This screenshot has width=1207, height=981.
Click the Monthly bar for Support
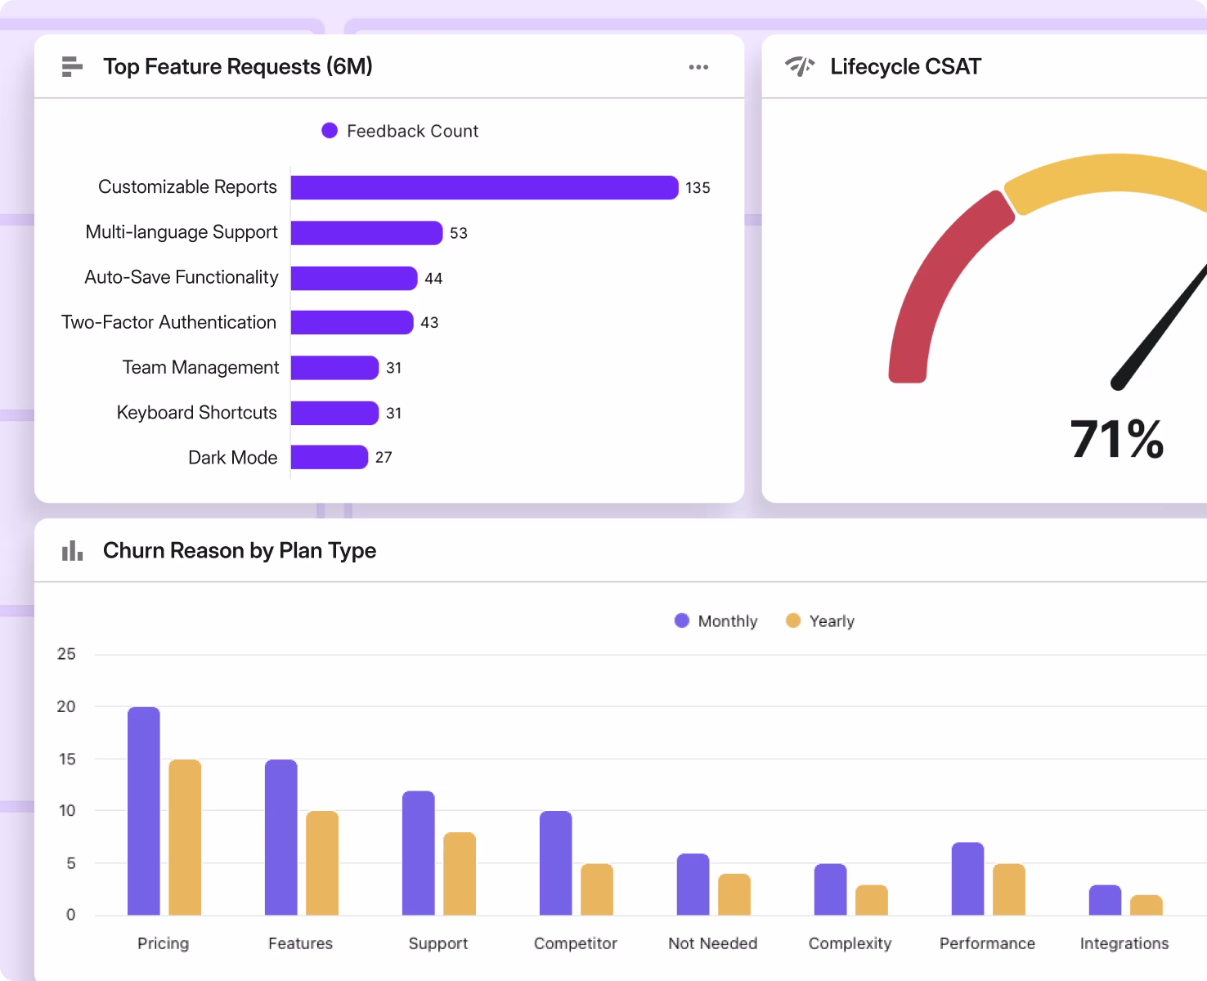pyautogui.click(x=419, y=853)
